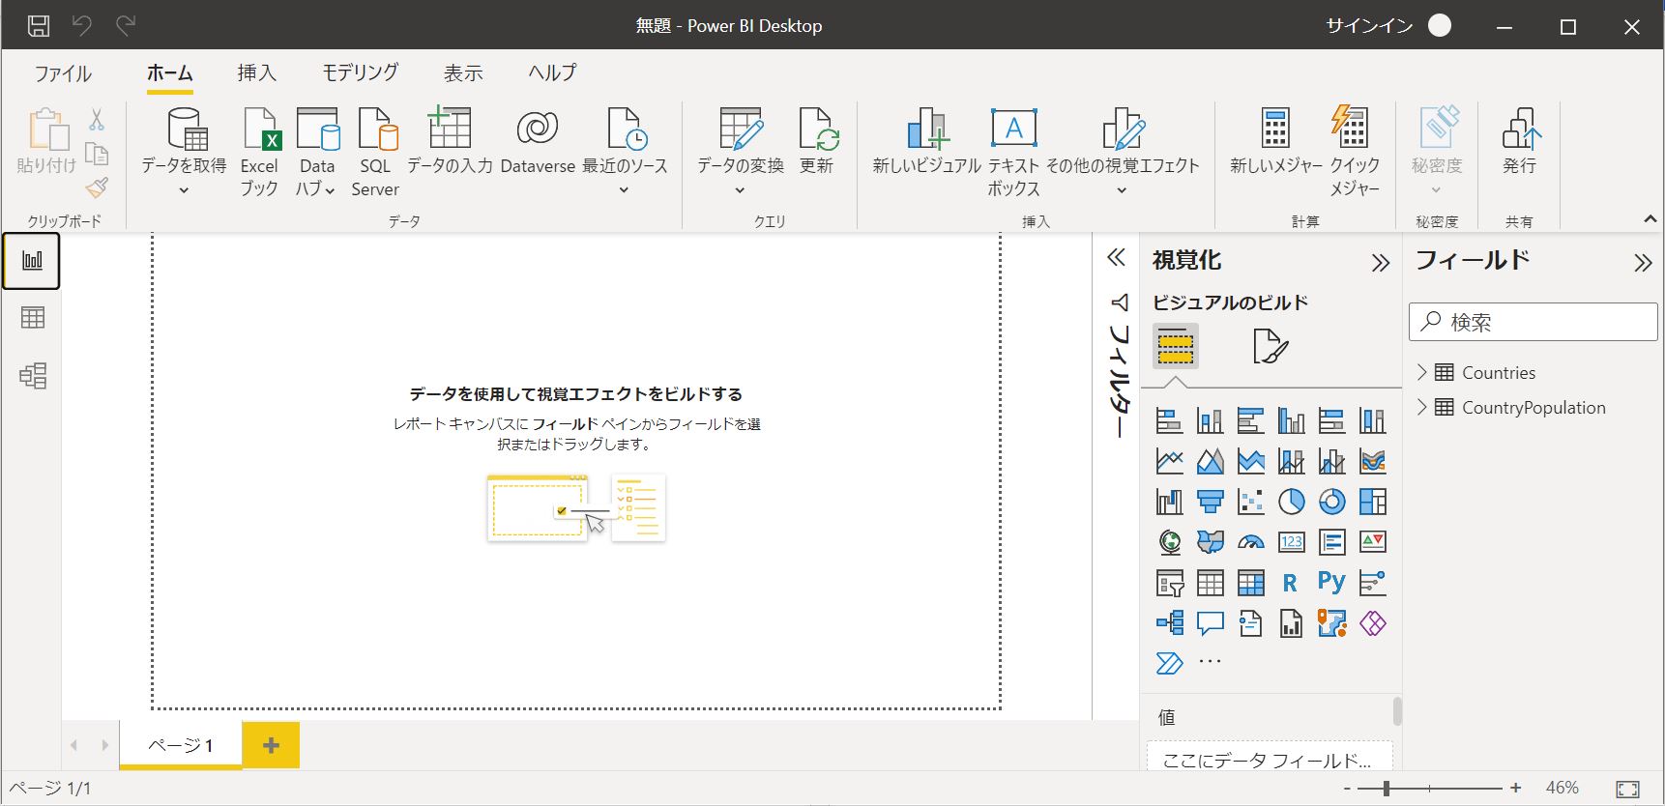Image resolution: width=1665 pixels, height=806 pixels.
Task: Open the 表示 ribbon tab
Action: (463, 73)
